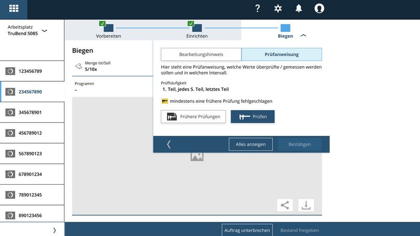Go back with the left chevron

169,144
